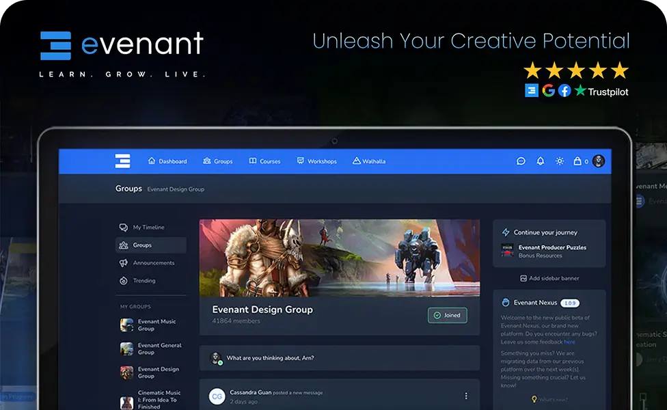667x410 pixels.
Task: Click the CG avatar on Cassandra Guan's post
Action: click(217, 396)
